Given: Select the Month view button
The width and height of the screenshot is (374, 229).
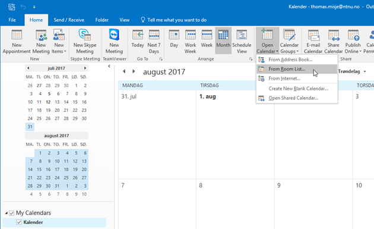Looking at the screenshot, I should (223, 40).
